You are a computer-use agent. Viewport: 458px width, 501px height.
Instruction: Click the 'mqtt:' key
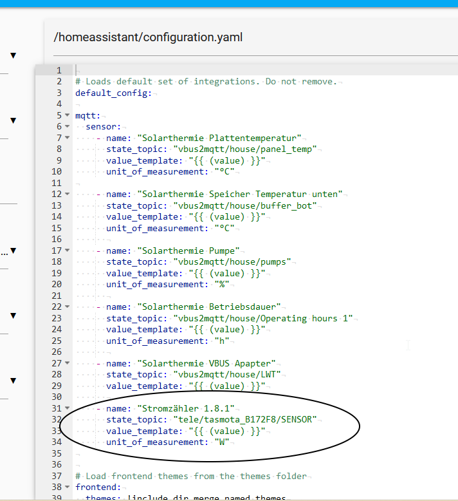point(87,115)
